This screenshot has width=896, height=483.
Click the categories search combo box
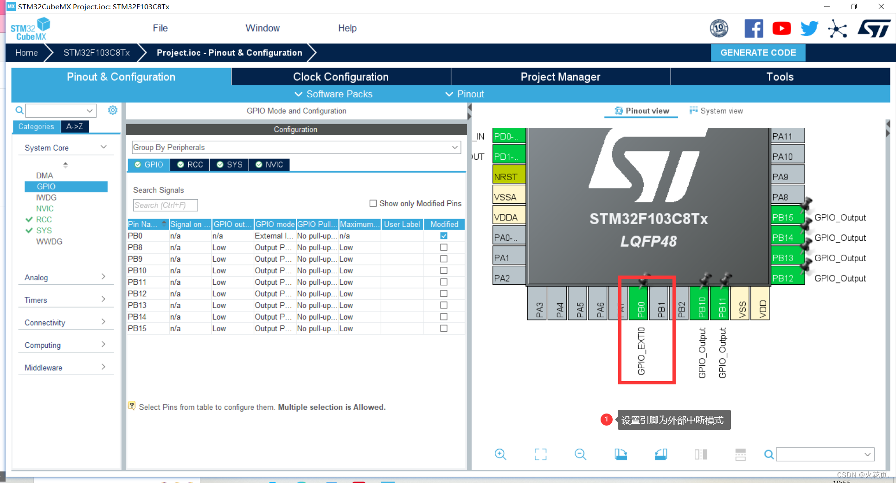click(61, 111)
